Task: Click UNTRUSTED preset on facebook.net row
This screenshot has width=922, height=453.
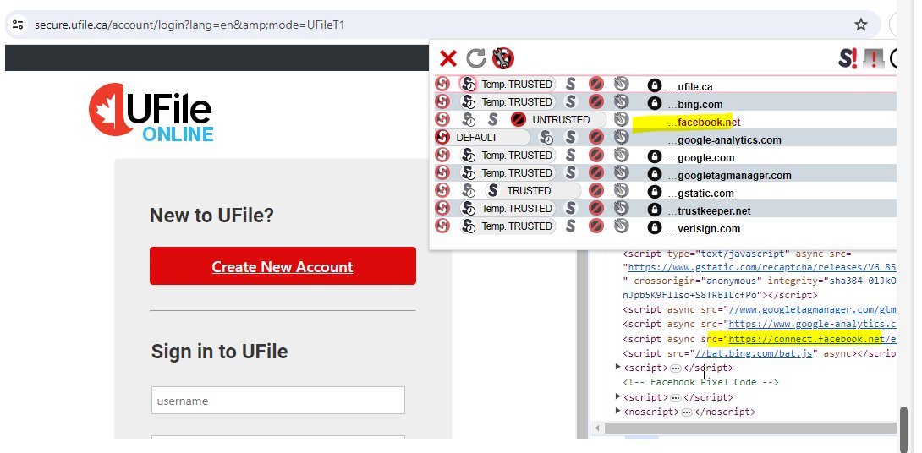Action: (x=557, y=120)
